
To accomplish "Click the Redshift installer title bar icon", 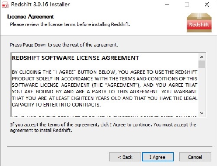I will coord(5,5).
